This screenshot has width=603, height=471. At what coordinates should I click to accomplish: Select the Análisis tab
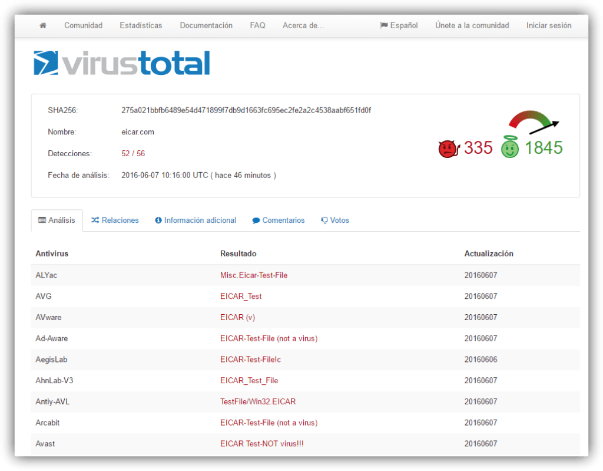click(x=57, y=220)
